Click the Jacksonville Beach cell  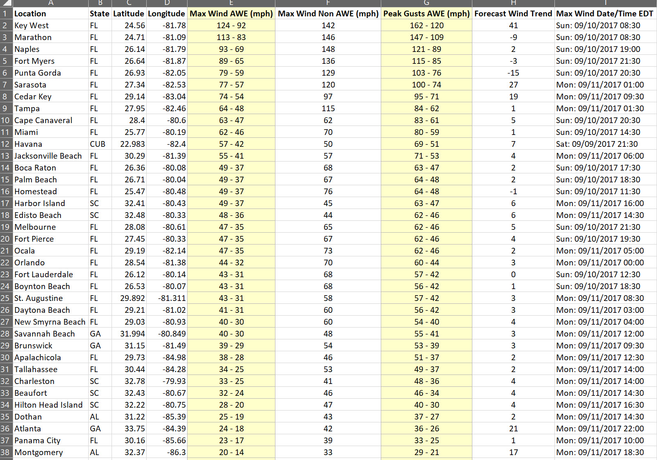click(50, 156)
